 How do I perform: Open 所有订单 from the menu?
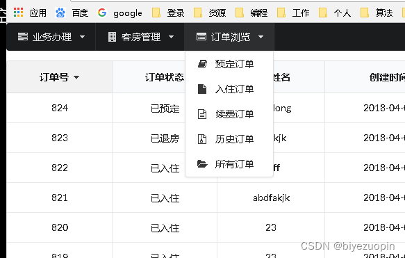229,164
